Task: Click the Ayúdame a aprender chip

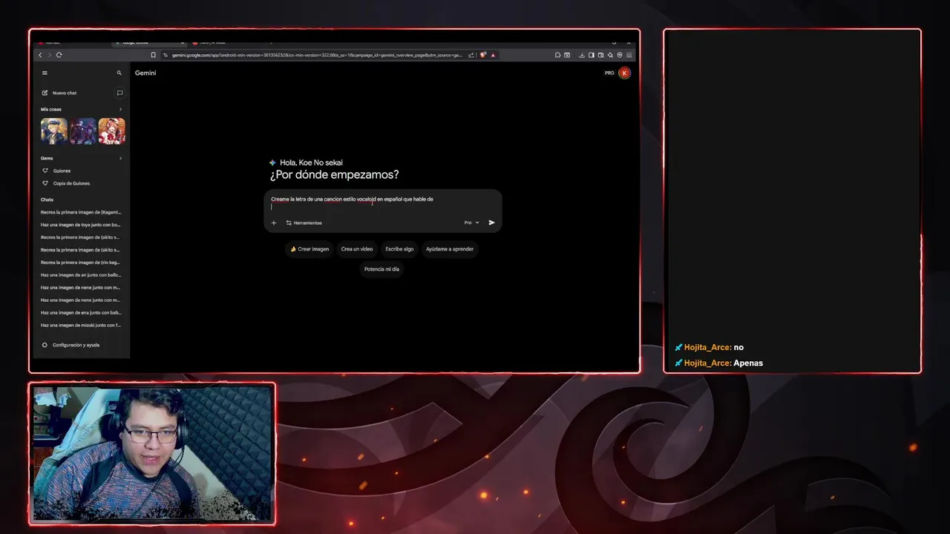Action: point(450,249)
